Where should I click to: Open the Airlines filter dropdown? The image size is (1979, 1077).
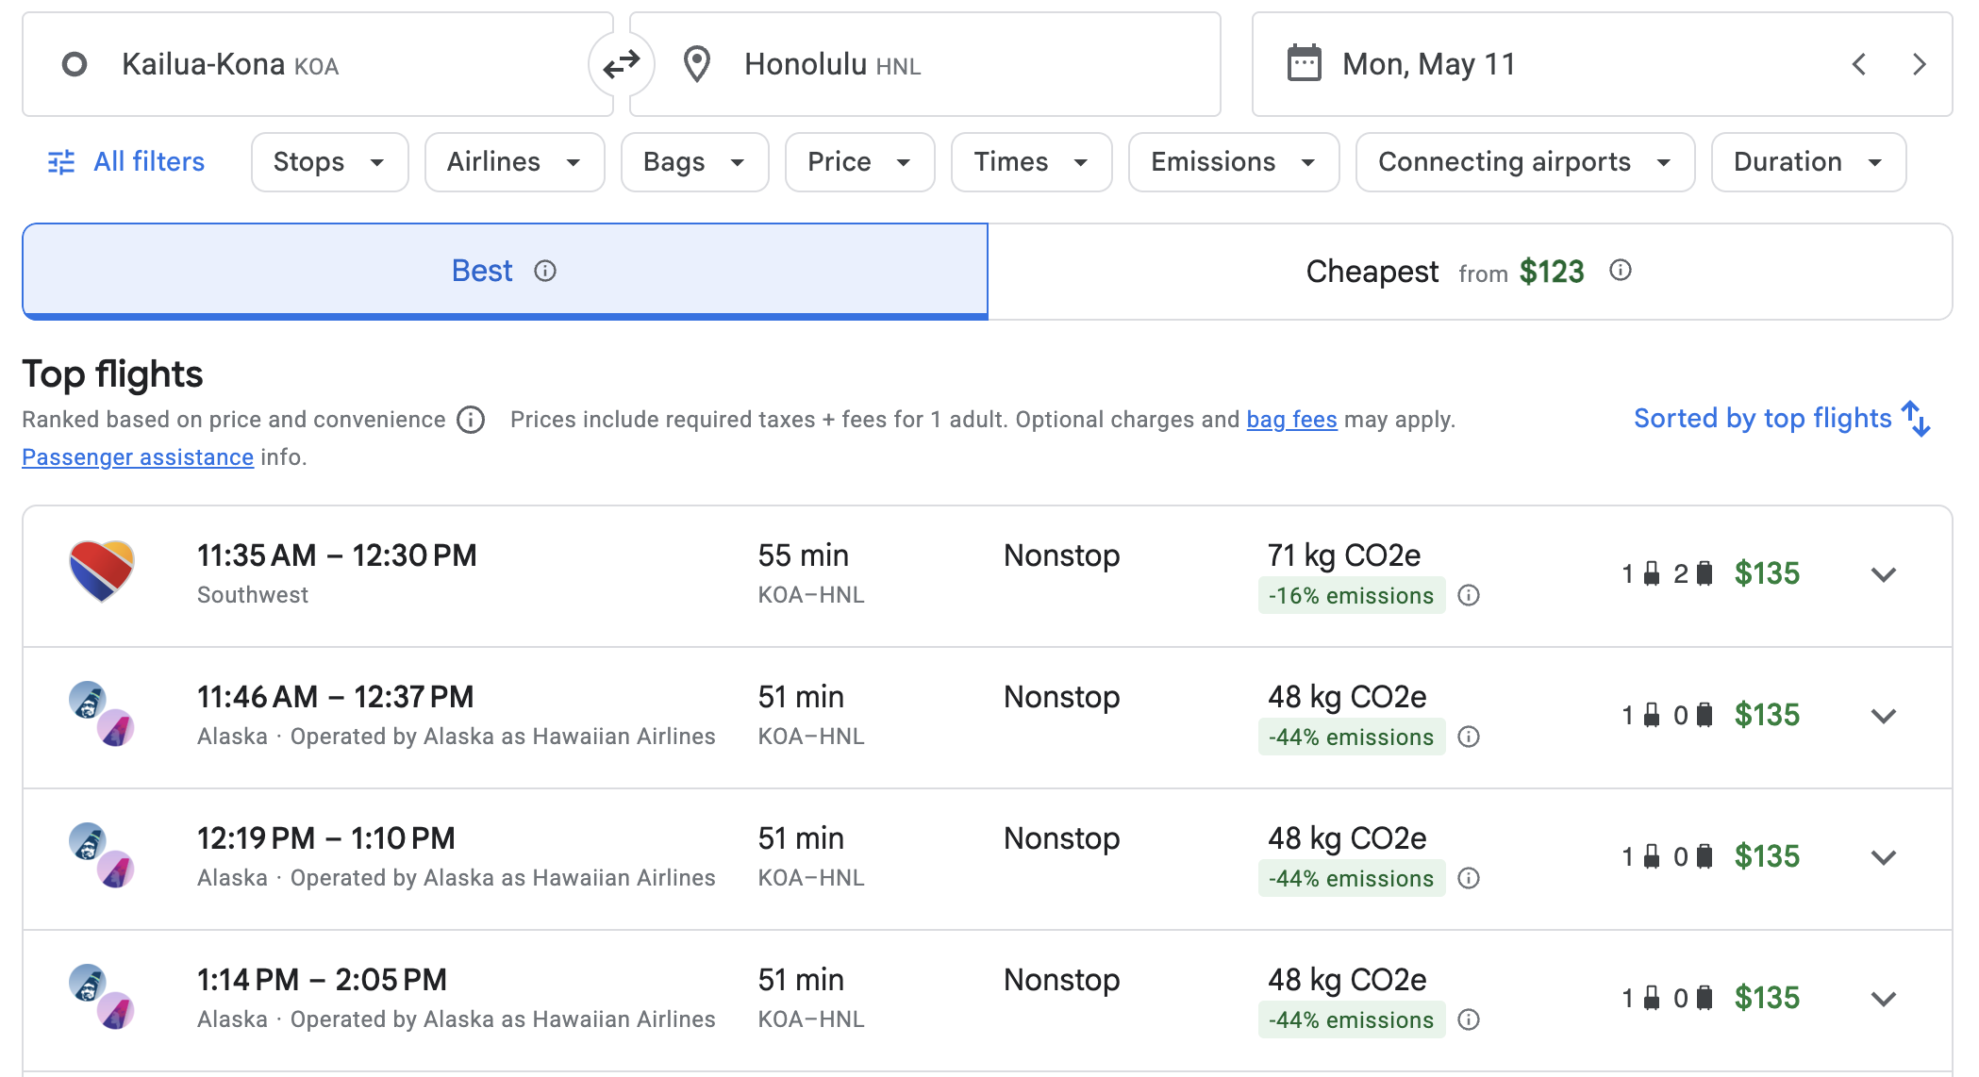click(x=514, y=162)
